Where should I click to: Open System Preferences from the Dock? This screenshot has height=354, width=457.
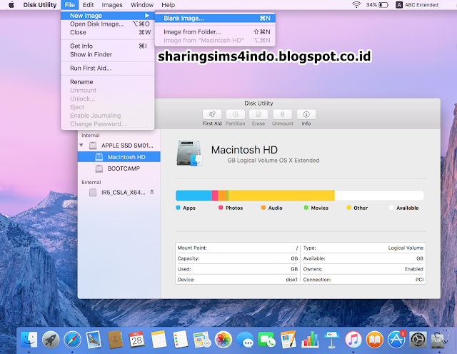(418, 340)
